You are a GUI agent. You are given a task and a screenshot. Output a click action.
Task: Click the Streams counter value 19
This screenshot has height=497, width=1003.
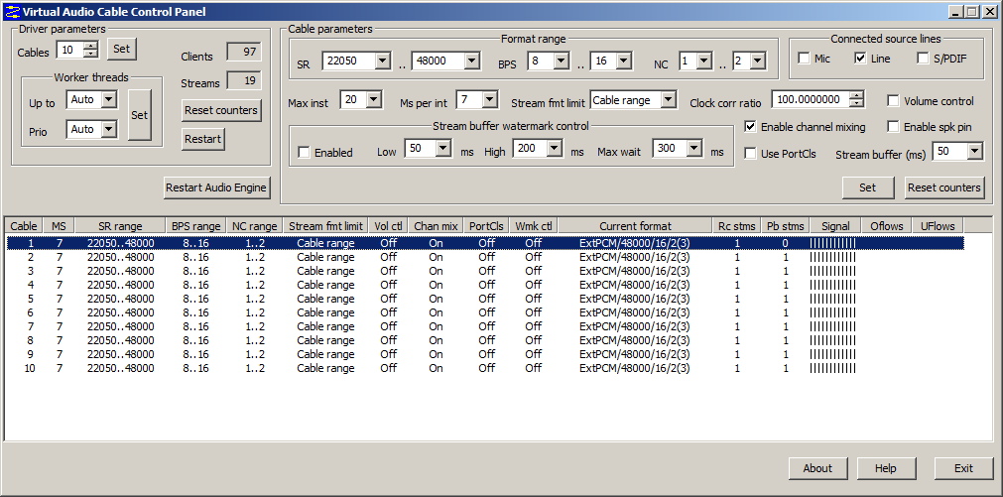pyautogui.click(x=244, y=80)
